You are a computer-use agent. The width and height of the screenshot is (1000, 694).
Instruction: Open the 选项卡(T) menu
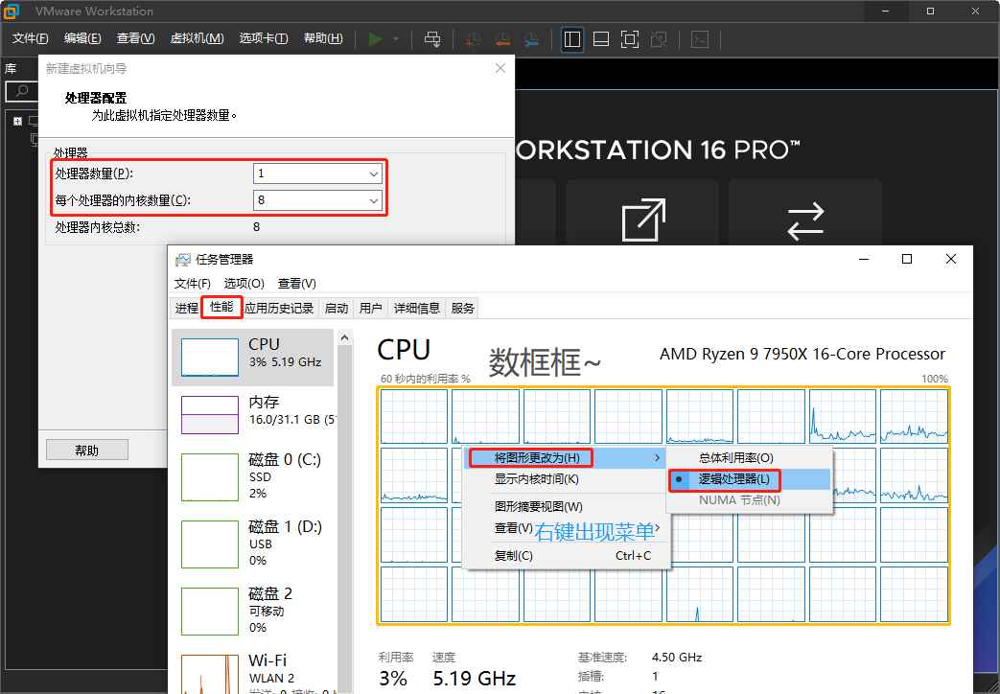point(264,38)
